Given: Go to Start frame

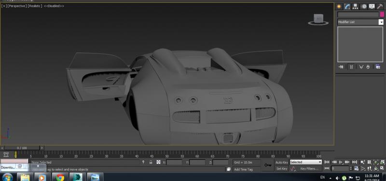Looking at the screenshot, I should coord(327,162).
